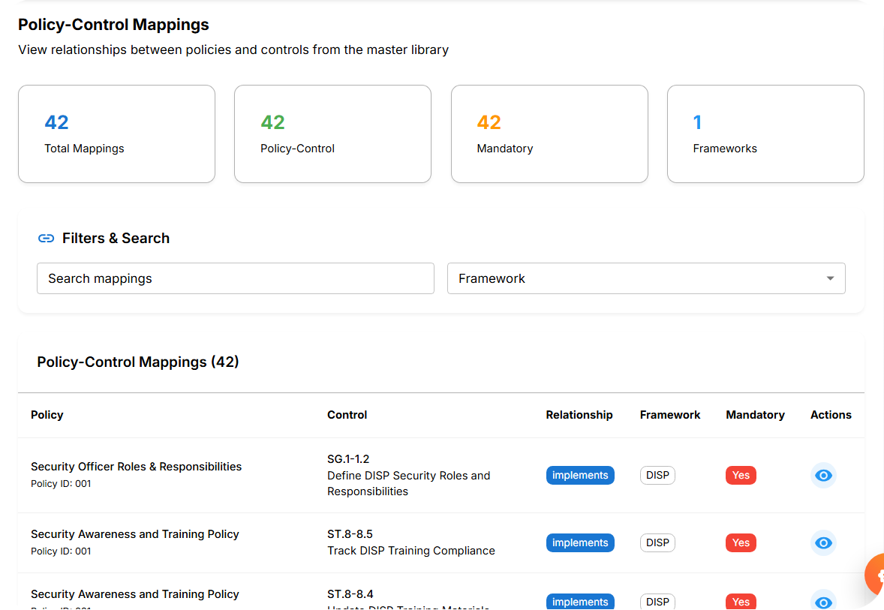Click the Framework column header
The width and height of the screenshot is (884, 610).
click(x=670, y=415)
